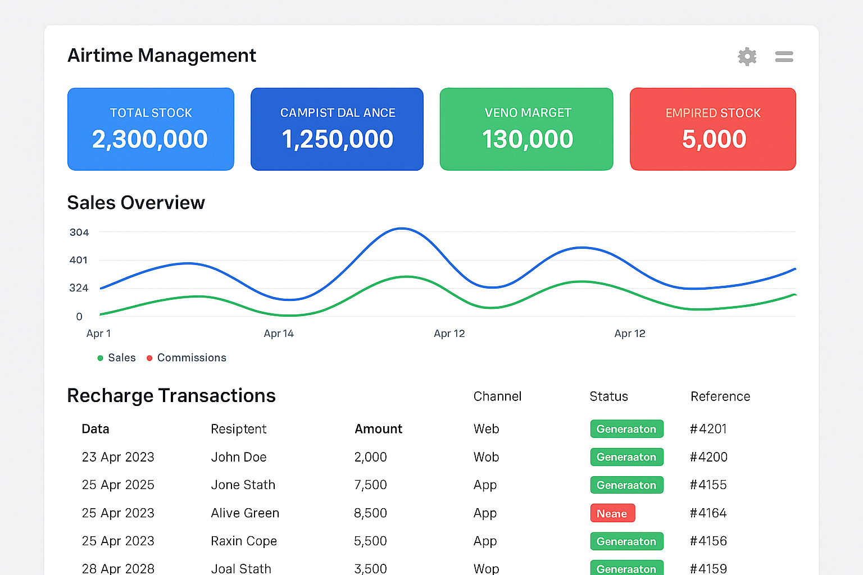
Task: Click the hamburger menu icon
Action: pyautogui.click(x=784, y=56)
